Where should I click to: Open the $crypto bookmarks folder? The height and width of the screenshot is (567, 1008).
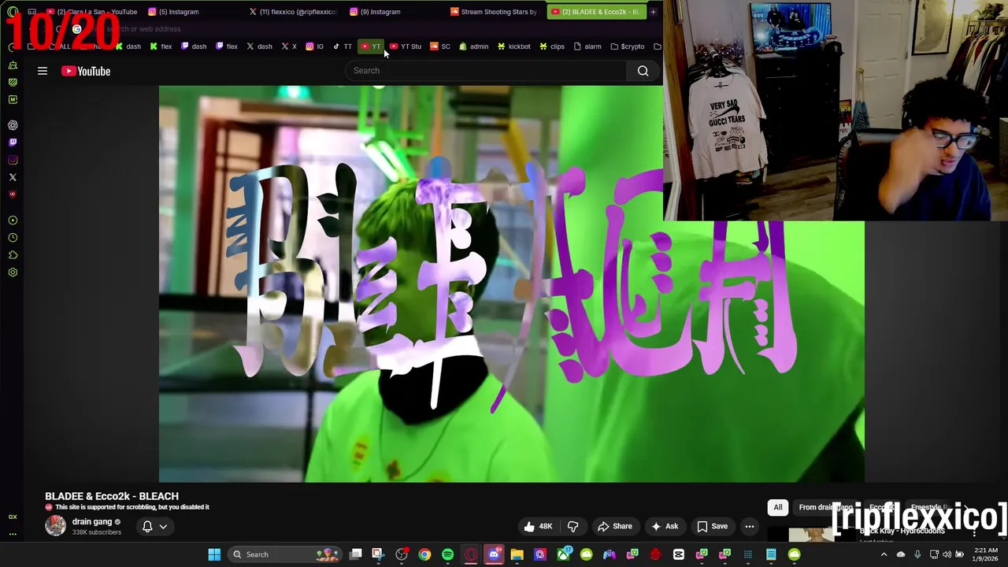coord(628,46)
